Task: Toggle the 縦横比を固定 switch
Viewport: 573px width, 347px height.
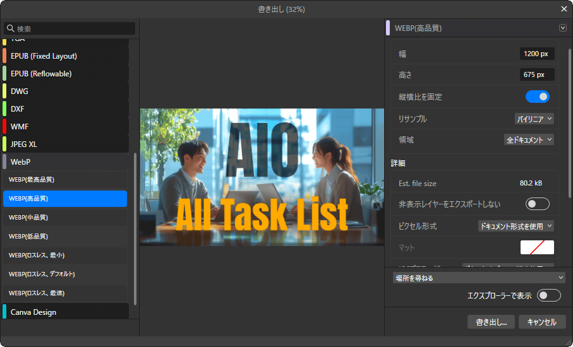Action: (537, 97)
